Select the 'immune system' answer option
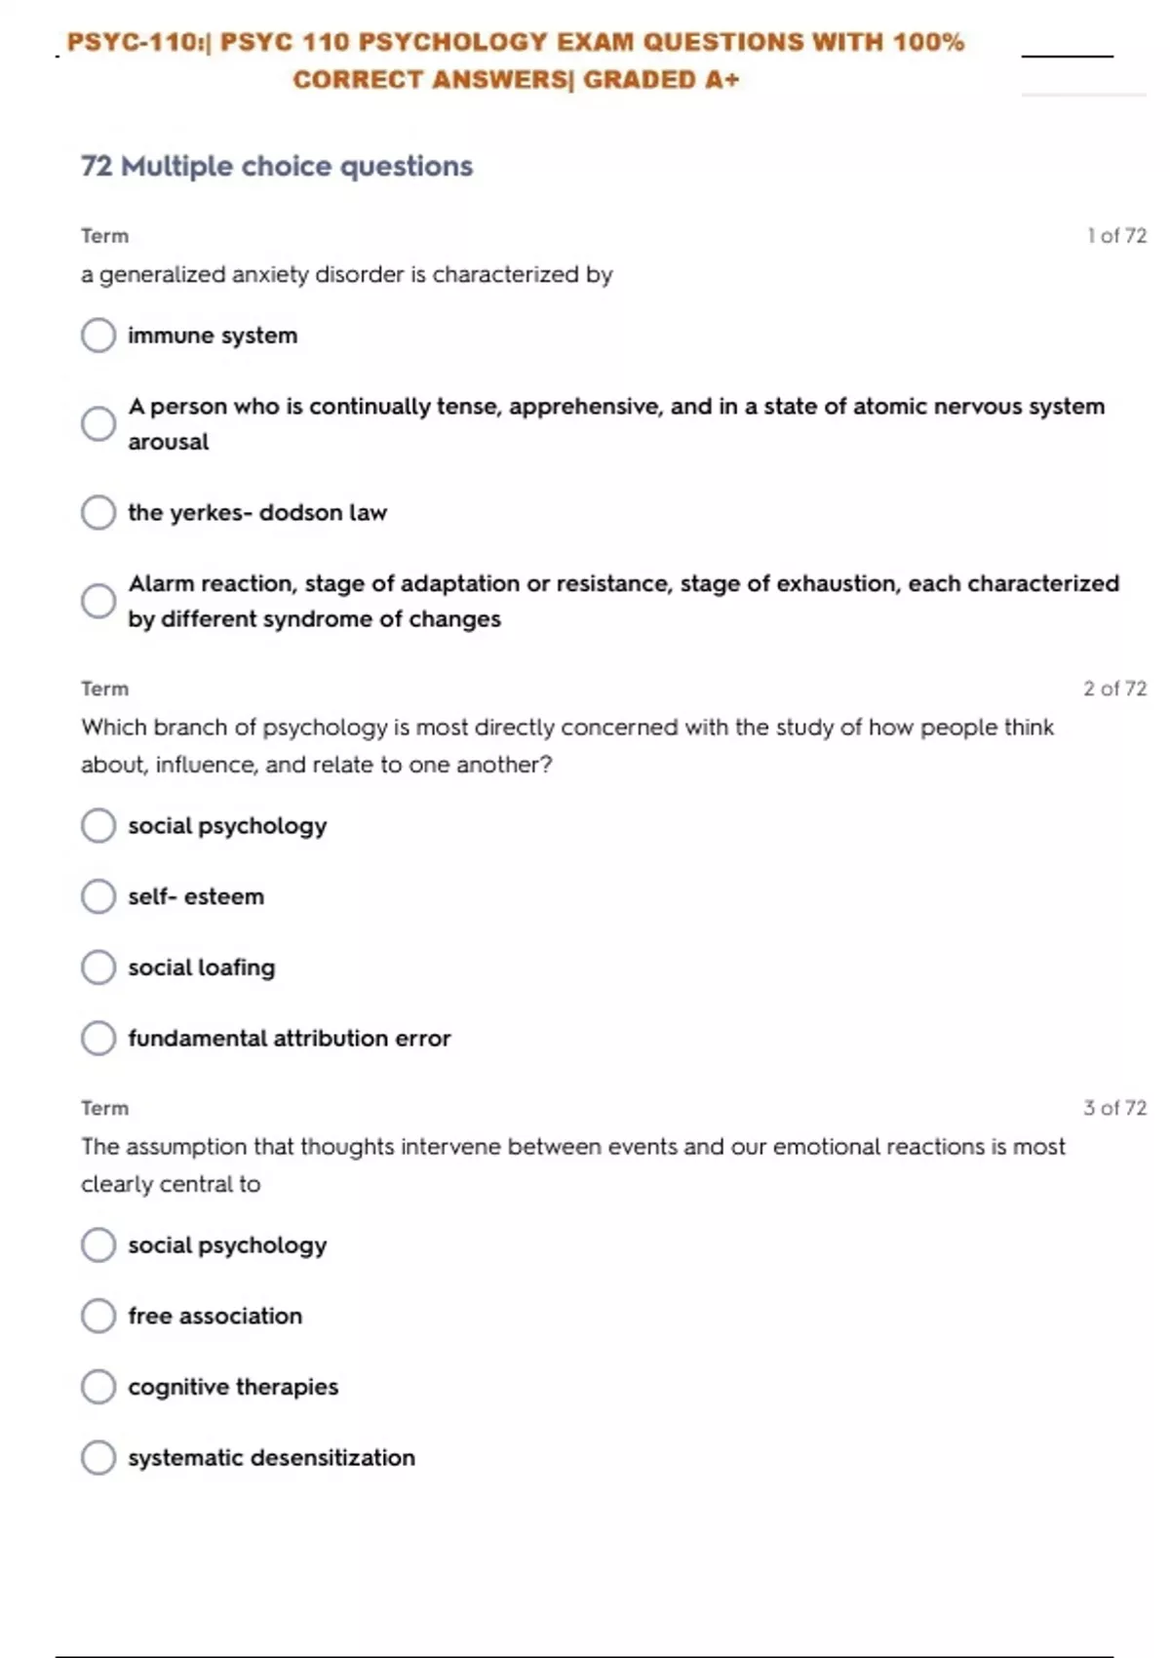The image size is (1170, 1658). (x=98, y=336)
